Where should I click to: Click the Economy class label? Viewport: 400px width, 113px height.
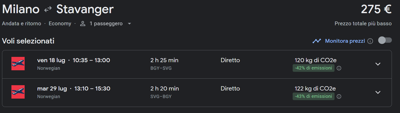(x=60, y=24)
